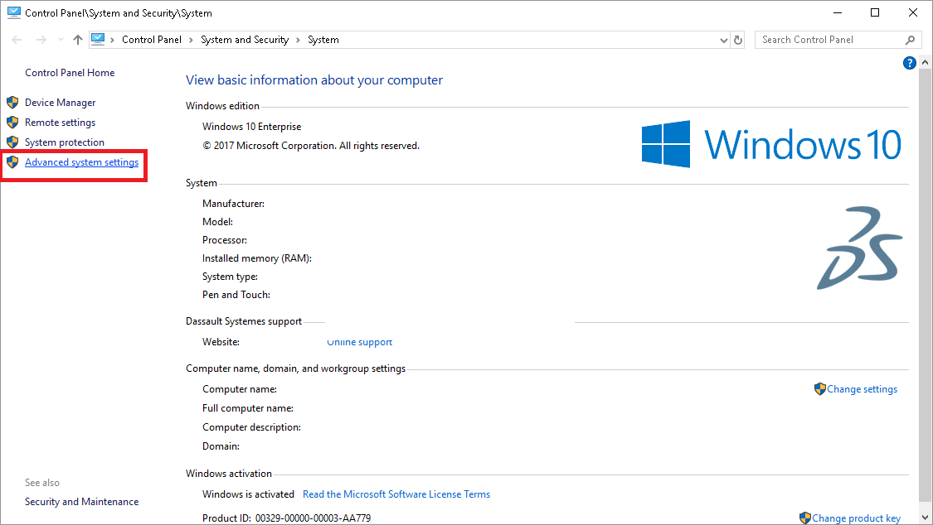933x525 pixels.
Task: Go to Control Panel Home
Action: click(x=70, y=73)
